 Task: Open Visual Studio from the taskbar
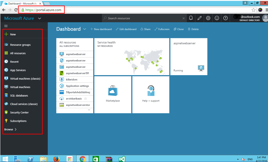pyautogui.click(x=122, y=159)
